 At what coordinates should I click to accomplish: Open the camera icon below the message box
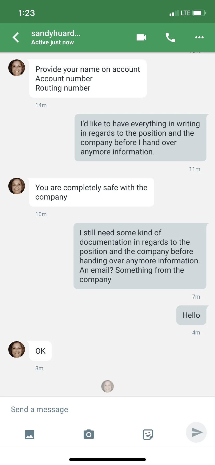[89, 434]
